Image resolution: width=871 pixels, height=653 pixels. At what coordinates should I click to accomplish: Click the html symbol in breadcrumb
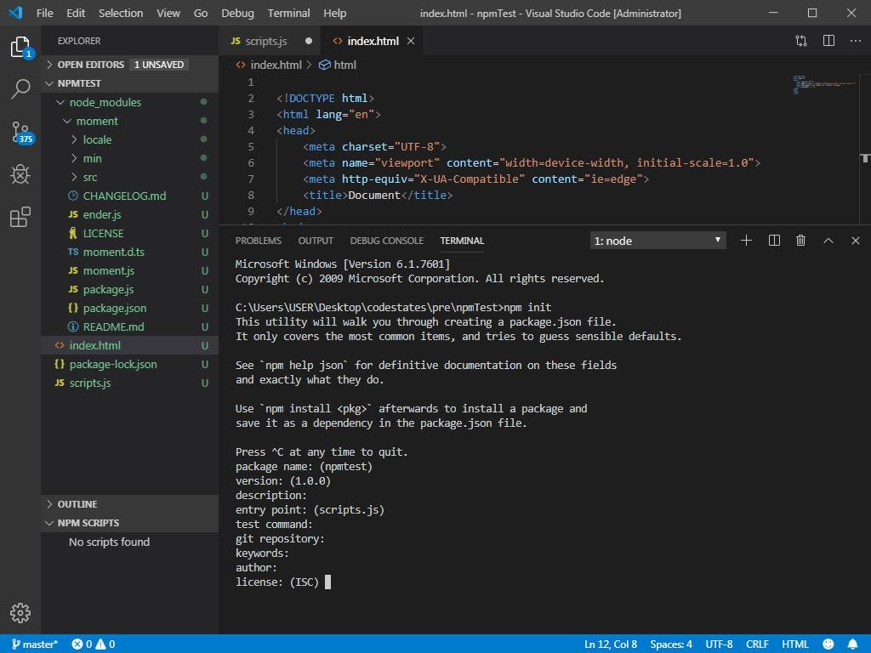click(x=338, y=65)
